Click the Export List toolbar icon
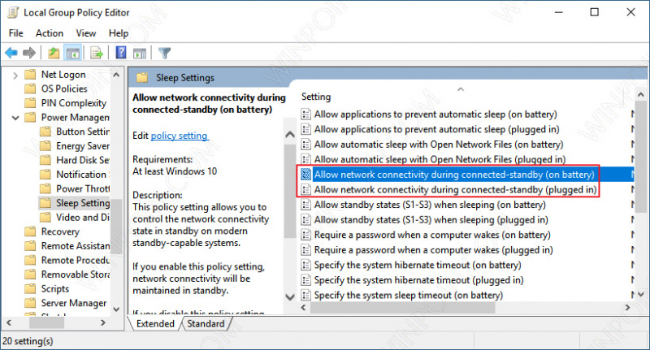Viewport: 650px width, 350px height. pos(96,53)
